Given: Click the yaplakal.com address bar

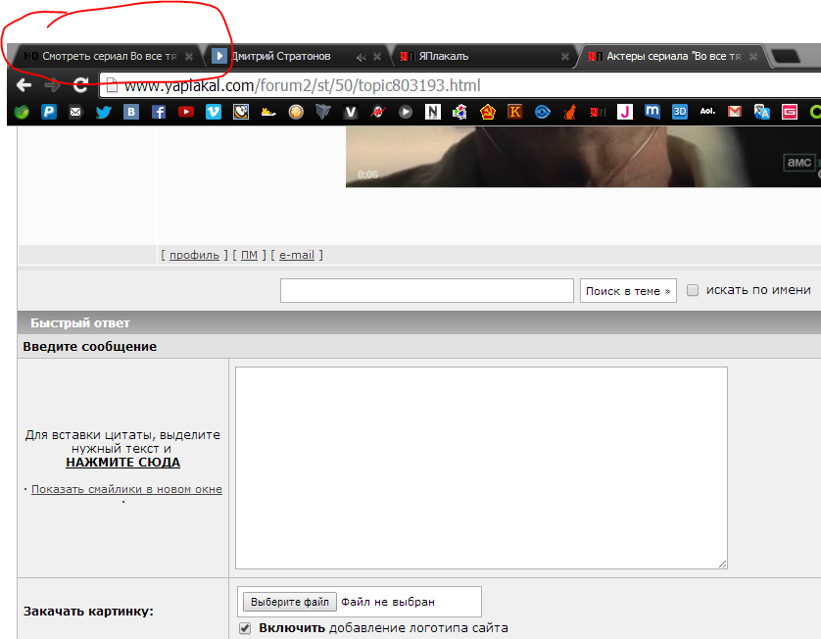Looking at the screenshot, I should [460, 85].
